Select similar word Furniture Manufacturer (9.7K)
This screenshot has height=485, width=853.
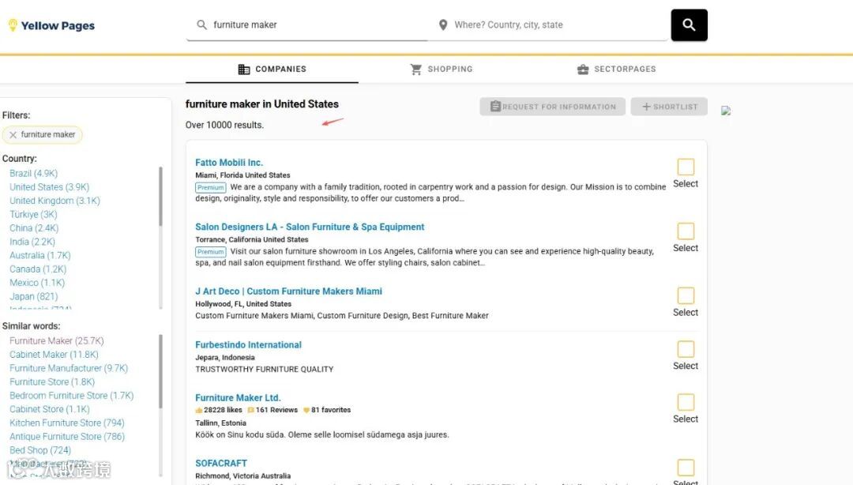(69, 368)
